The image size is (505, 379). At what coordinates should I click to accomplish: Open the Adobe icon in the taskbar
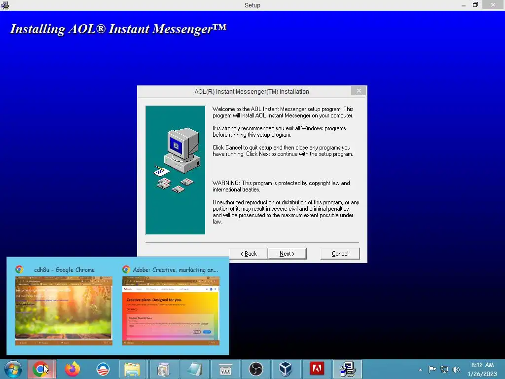pyautogui.click(x=317, y=369)
